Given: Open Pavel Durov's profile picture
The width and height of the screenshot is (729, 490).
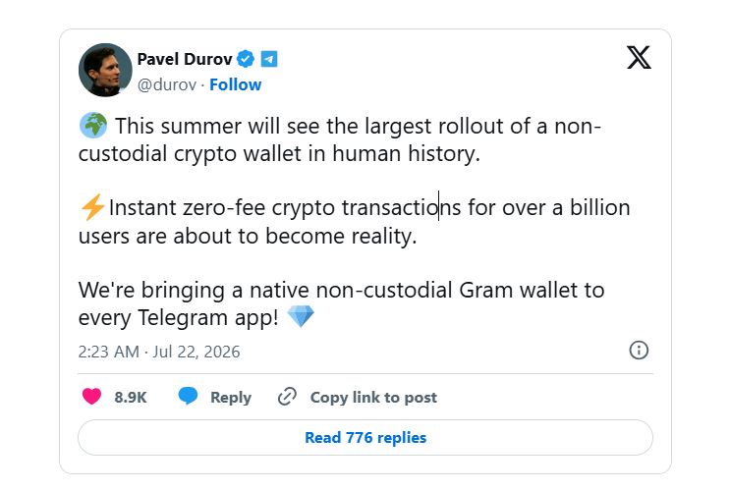Looking at the screenshot, I should (x=105, y=70).
